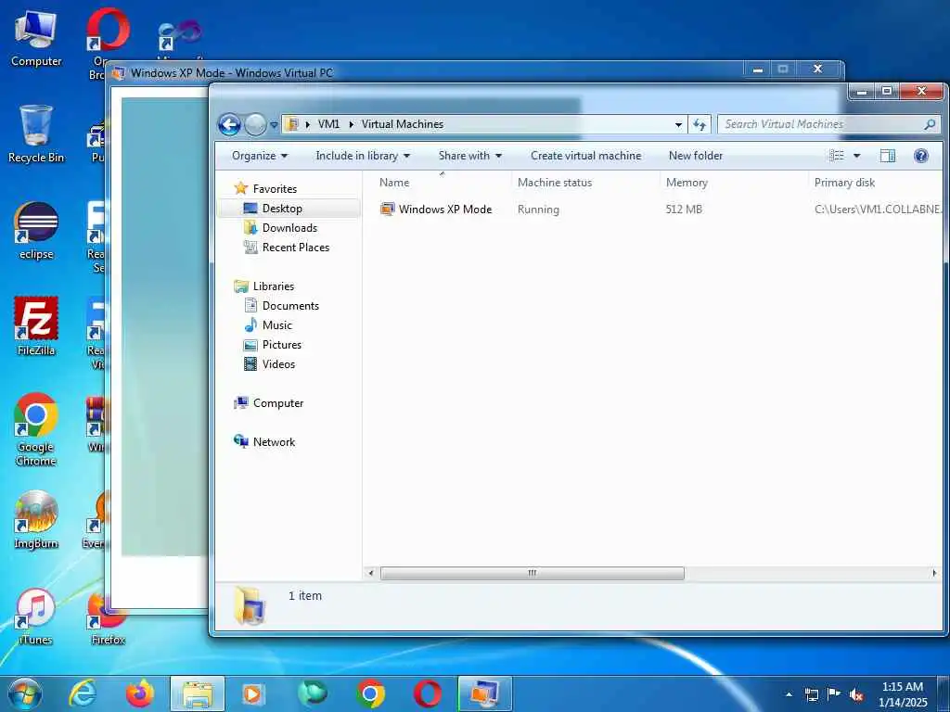
Task: Open Firefox from the taskbar
Action: tap(140, 693)
